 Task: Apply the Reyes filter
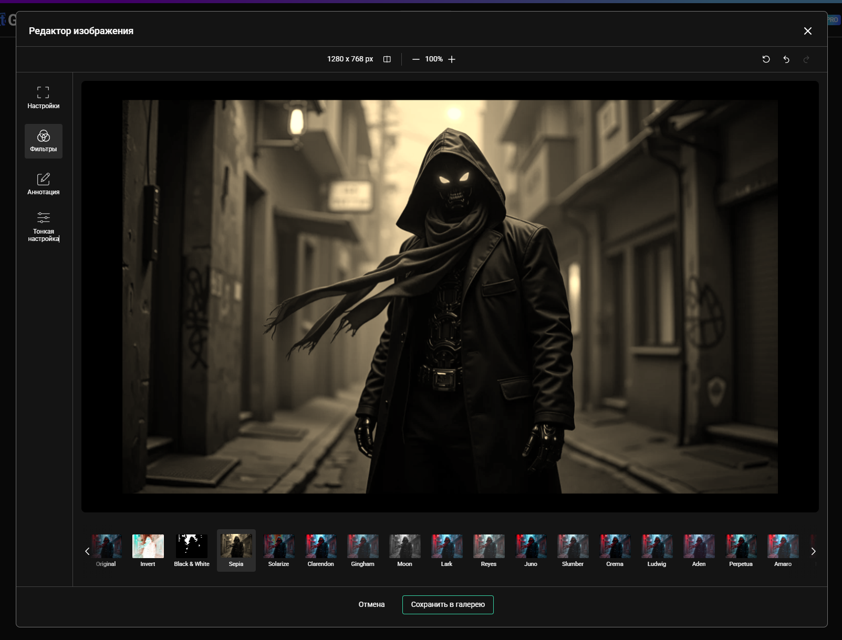489,550
